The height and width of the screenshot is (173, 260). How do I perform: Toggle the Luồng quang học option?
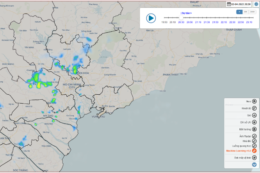(254, 146)
